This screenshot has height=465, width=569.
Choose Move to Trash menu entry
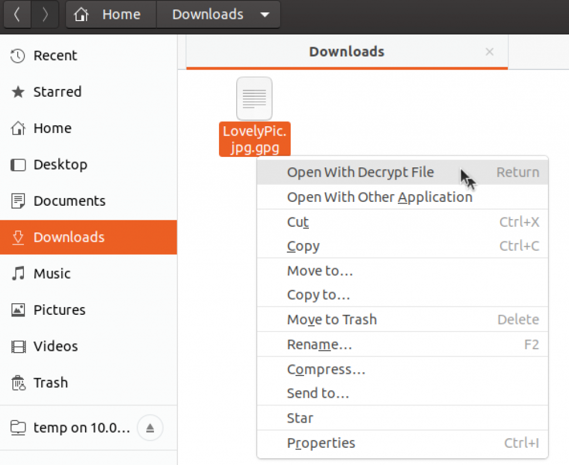click(x=402, y=319)
